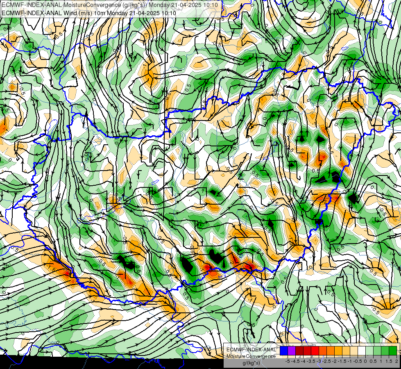Select the -2.5 tick value in the legend
The height and width of the screenshot is (369, 401).
pos(326,361)
